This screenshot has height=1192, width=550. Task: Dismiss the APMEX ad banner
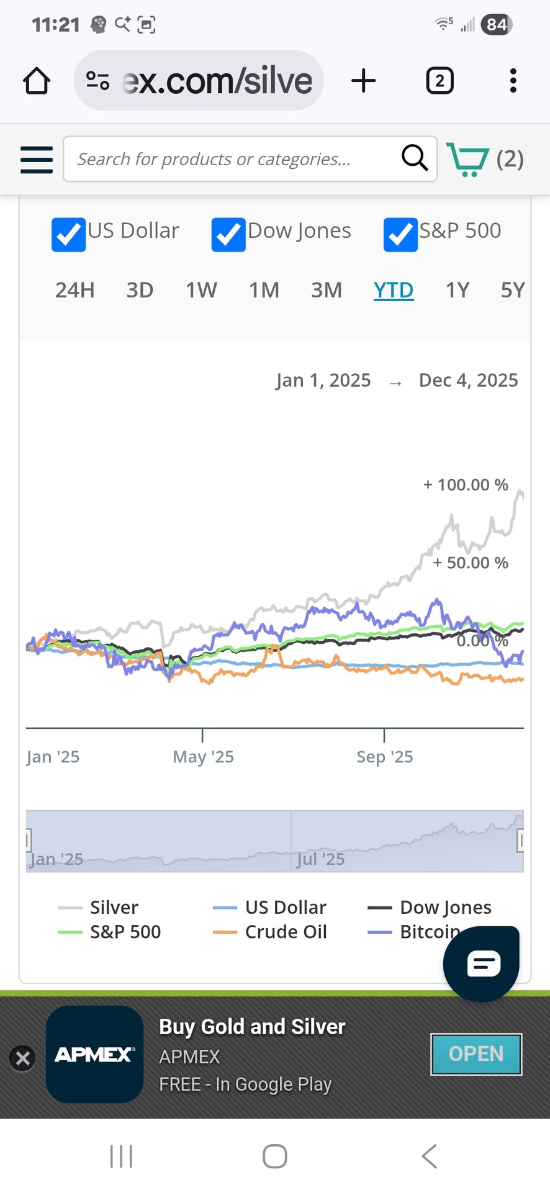[23, 1058]
